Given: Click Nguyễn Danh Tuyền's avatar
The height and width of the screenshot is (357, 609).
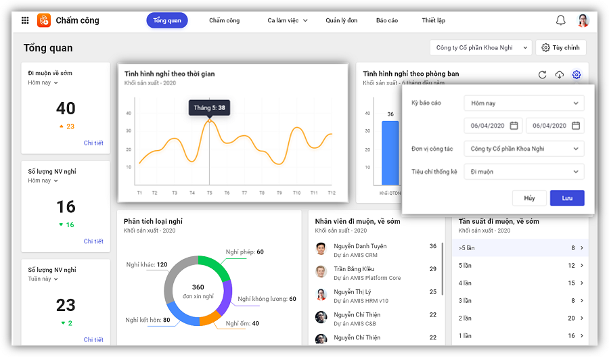Looking at the screenshot, I should coord(321,248).
